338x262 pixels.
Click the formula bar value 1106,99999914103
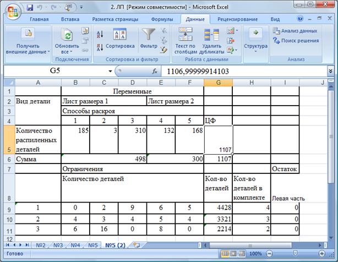click(x=198, y=72)
